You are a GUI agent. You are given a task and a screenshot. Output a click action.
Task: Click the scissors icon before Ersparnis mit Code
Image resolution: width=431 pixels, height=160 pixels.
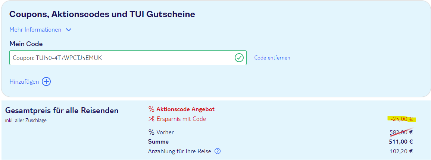tap(151, 119)
